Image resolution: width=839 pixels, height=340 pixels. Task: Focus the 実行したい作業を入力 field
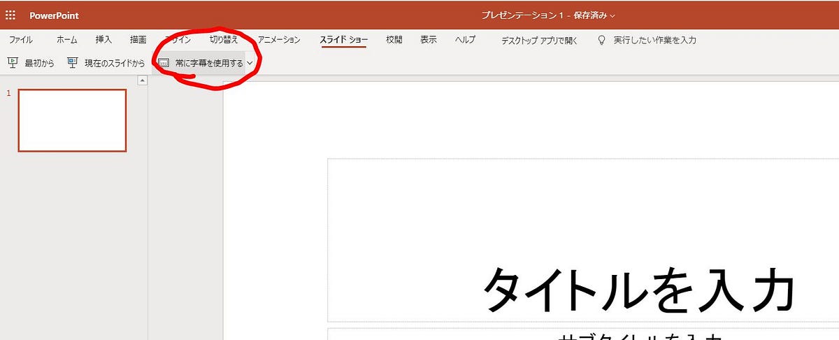coord(655,41)
